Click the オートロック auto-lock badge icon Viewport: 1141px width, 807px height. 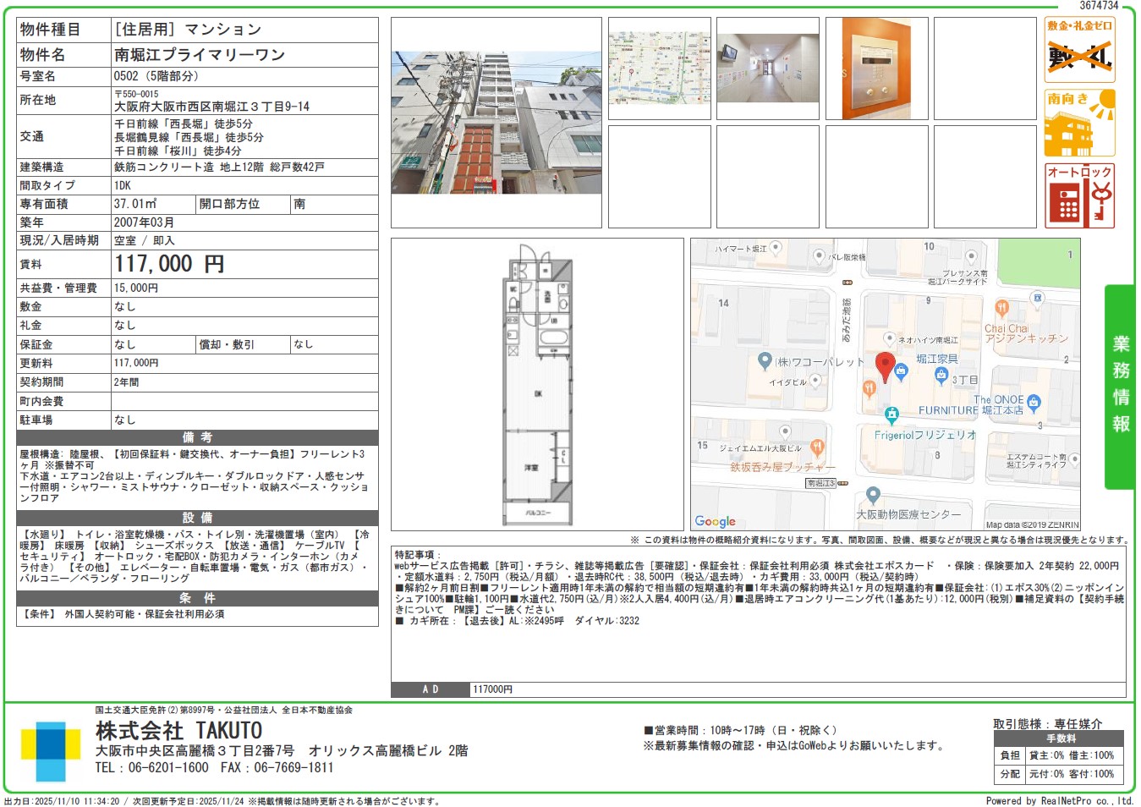[x=1079, y=196]
